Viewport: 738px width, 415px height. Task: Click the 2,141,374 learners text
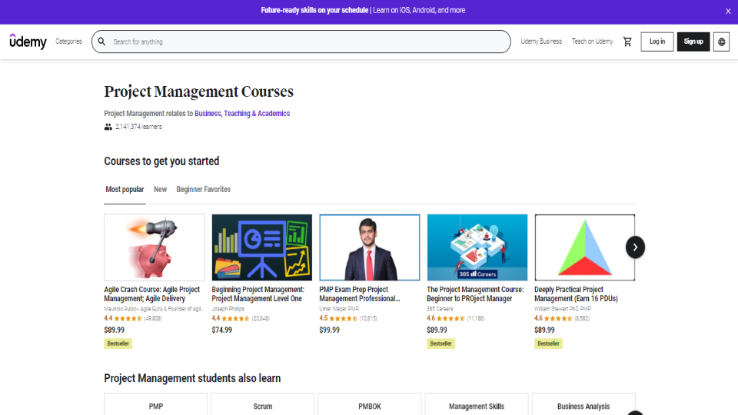click(x=138, y=127)
